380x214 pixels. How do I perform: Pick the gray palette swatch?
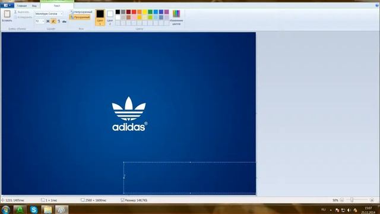tap(123, 12)
